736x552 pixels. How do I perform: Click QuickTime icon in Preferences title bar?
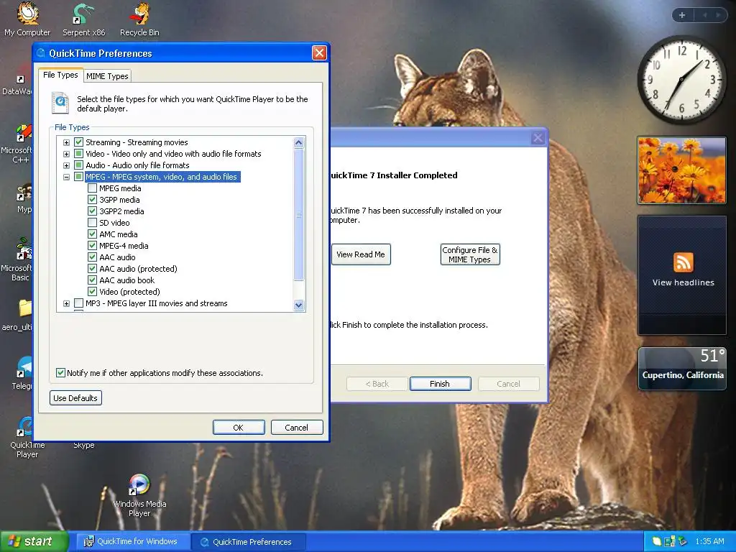(x=41, y=53)
